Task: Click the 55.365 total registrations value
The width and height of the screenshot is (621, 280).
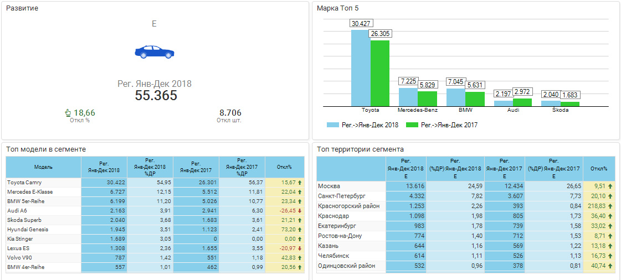Action: (x=156, y=96)
